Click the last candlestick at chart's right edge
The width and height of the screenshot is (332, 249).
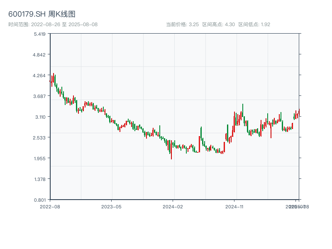point(299,112)
